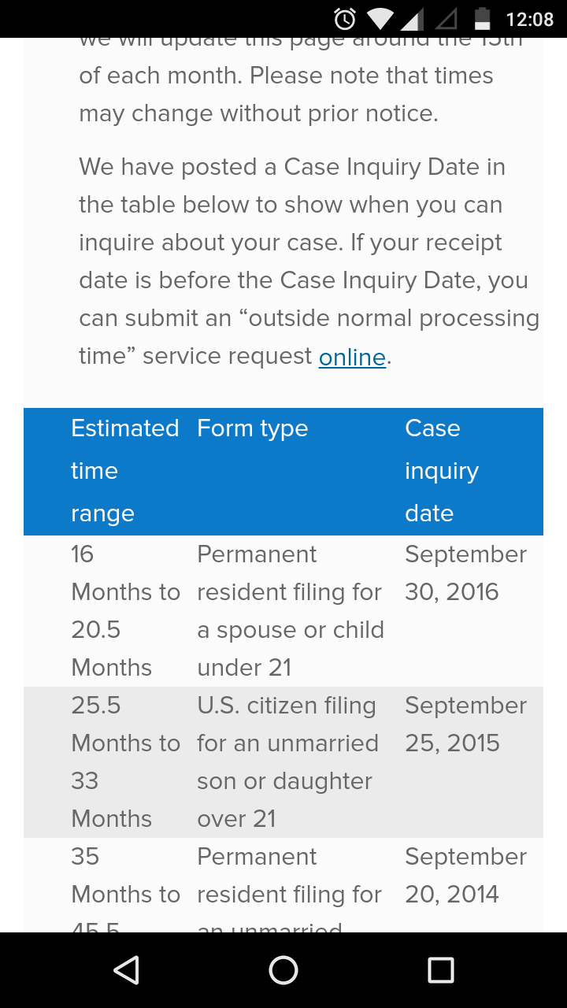Select U.S. citizen filing for unmarried son cell
The height and width of the screenshot is (1008, 567).
click(288, 762)
